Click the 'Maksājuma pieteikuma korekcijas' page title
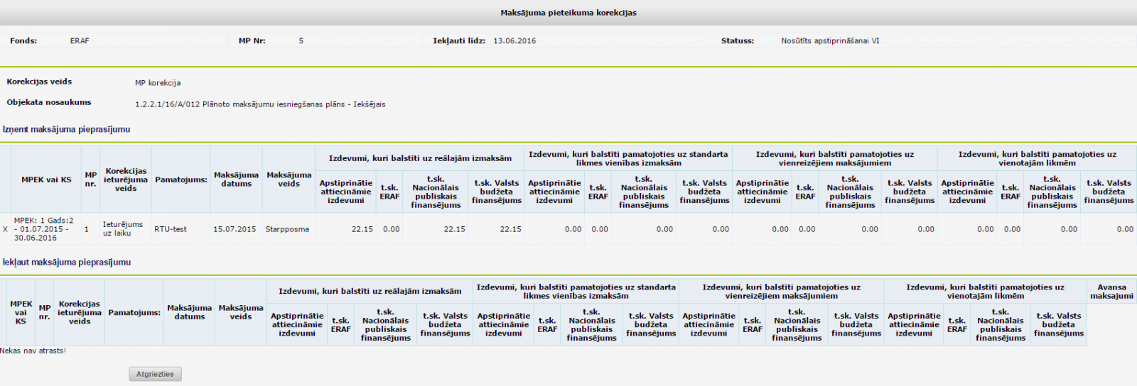The width and height of the screenshot is (1137, 386). (x=568, y=13)
